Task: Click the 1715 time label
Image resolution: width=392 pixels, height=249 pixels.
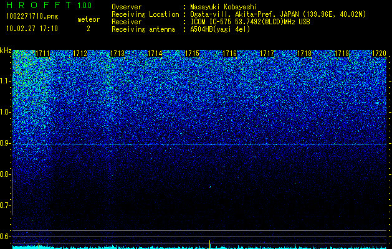Action: coord(192,54)
